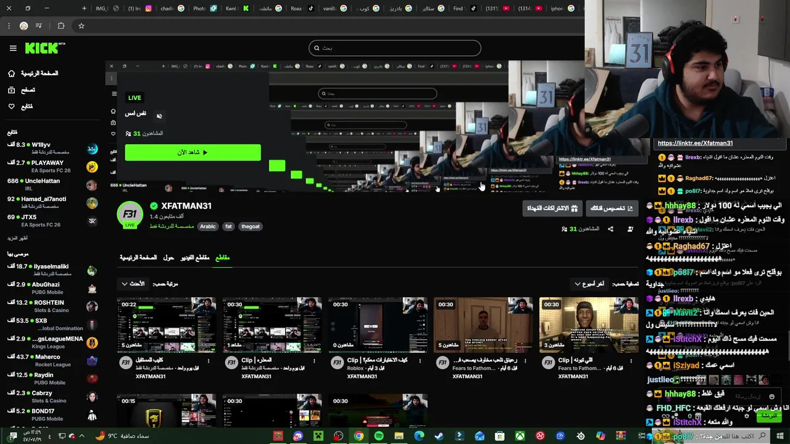
Task: Open the filter last week dropdown
Action: point(591,284)
